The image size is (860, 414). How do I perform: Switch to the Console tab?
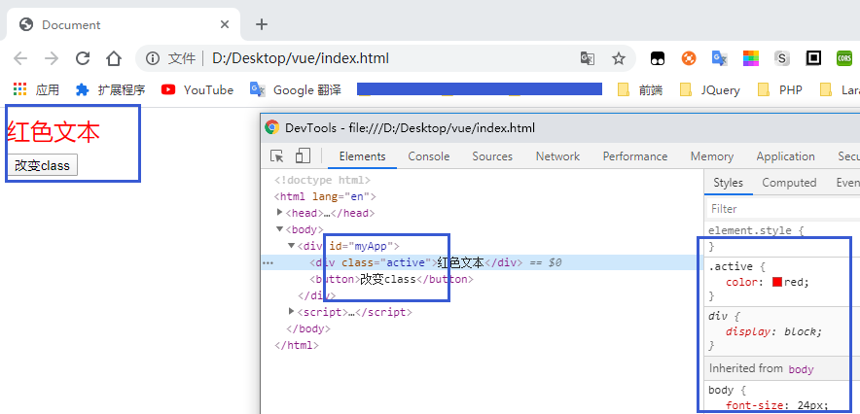point(429,156)
